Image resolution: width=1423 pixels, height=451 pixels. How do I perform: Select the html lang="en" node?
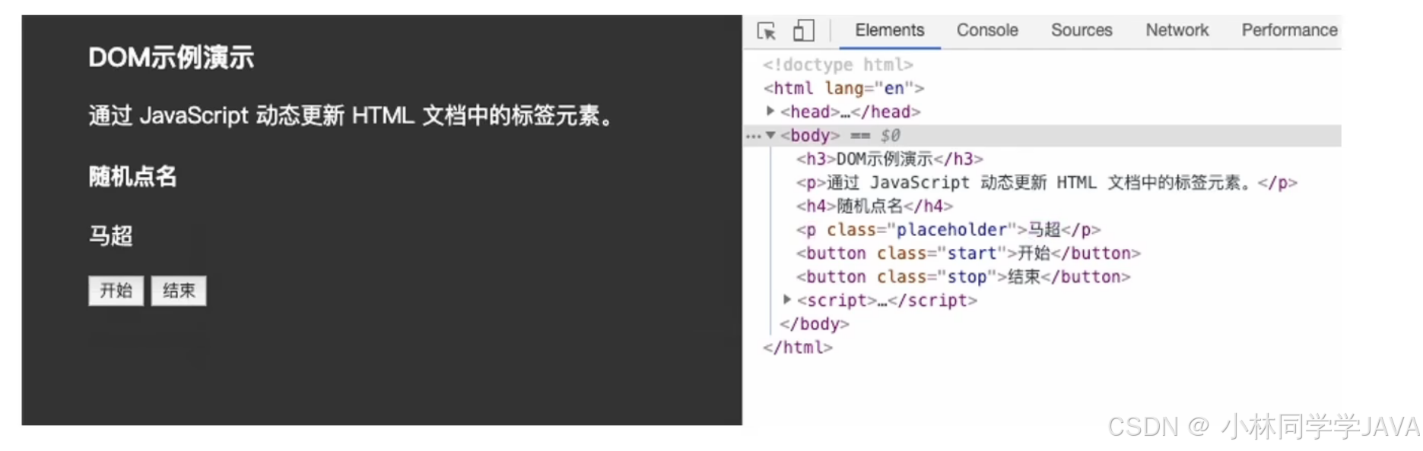pos(843,88)
